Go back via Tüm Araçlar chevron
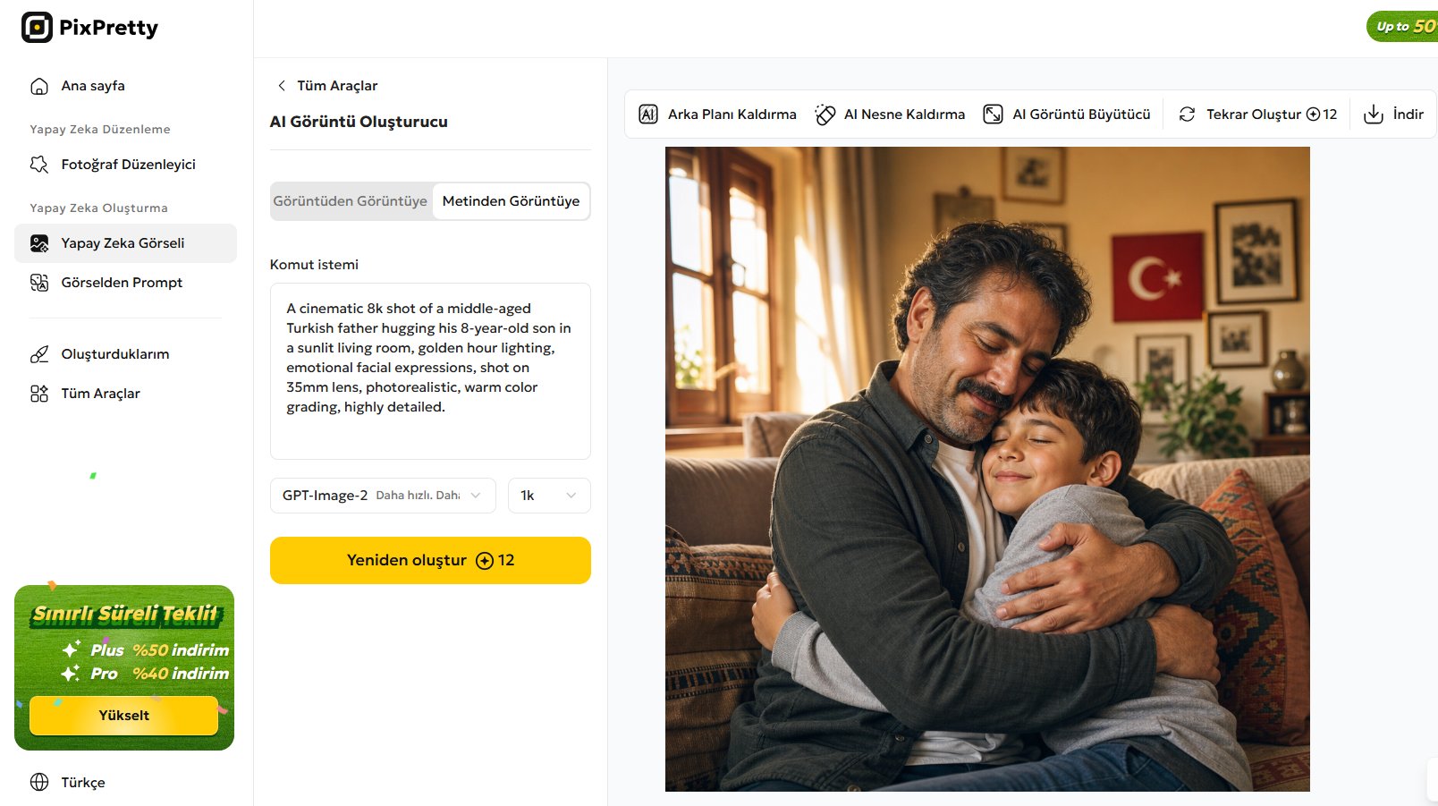The width and height of the screenshot is (1438, 806). click(x=282, y=86)
